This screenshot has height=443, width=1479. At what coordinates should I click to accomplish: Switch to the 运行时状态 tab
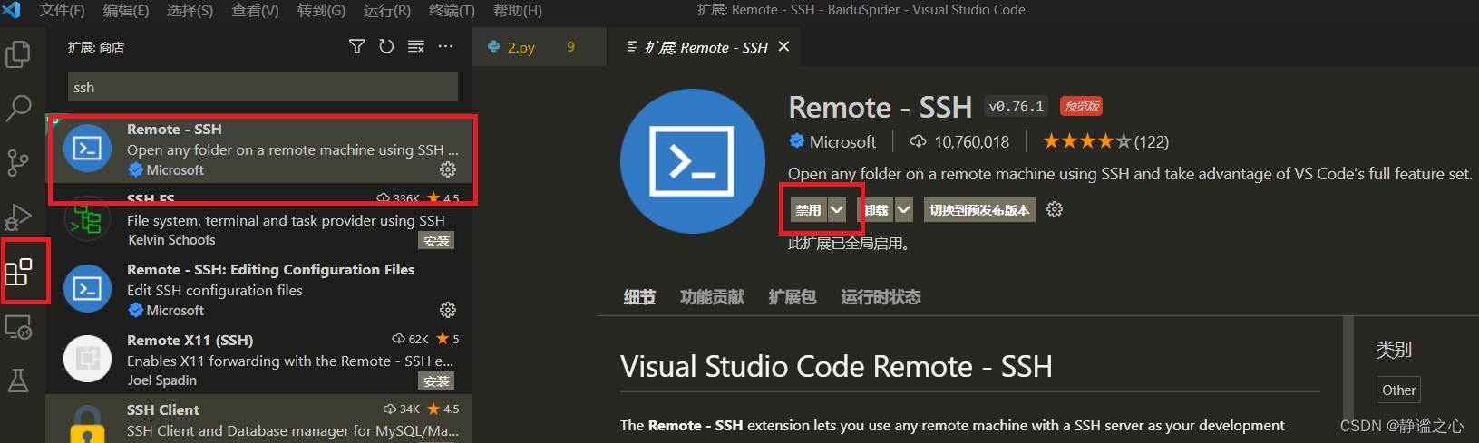[881, 297]
